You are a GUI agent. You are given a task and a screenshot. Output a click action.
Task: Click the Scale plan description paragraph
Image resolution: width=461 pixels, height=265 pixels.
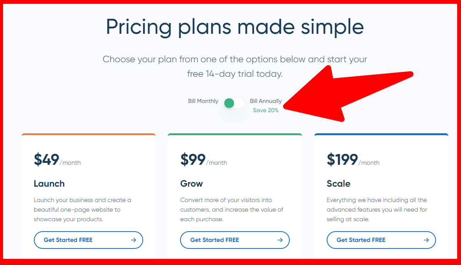[377, 210]
